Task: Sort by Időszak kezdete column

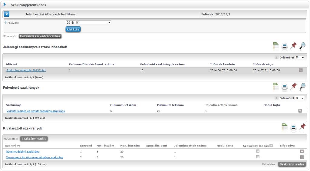Action: [x=223, y=64]
